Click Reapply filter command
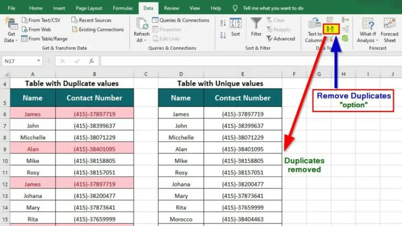Image resolution: width=402 pixels, height=226 pixels. point(278,29)
